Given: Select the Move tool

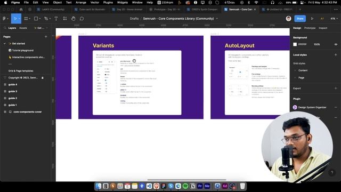Looking at the screenshot, I should point(15,19).
